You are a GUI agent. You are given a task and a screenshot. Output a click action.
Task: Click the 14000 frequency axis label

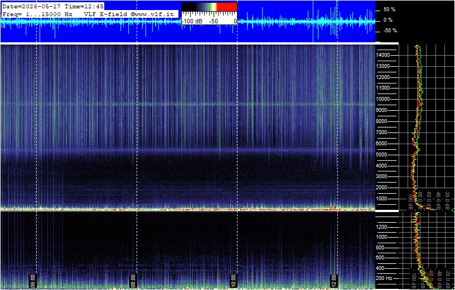tap(383, 55)
